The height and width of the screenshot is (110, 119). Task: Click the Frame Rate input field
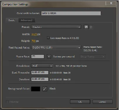(38, 56)
